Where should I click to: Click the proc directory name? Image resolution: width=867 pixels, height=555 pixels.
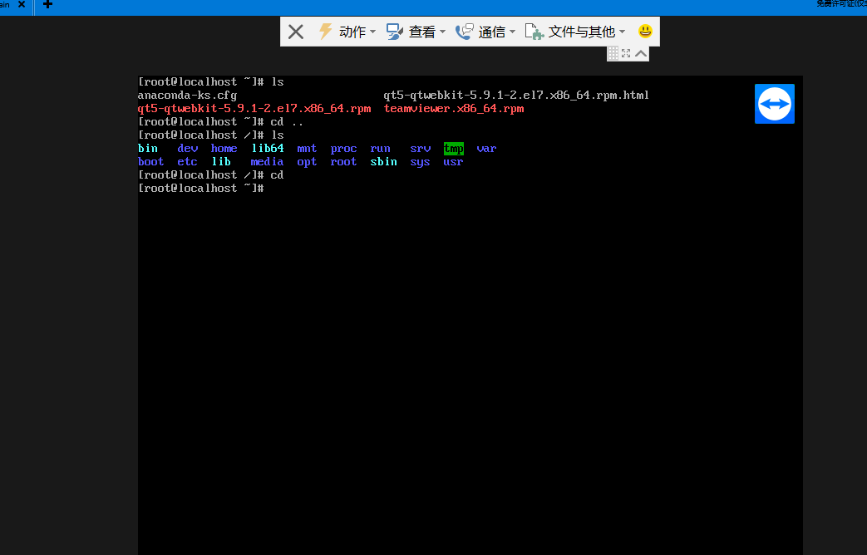(344, 148)
